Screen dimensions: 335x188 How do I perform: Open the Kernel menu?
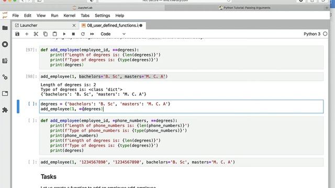pos(70,16)
